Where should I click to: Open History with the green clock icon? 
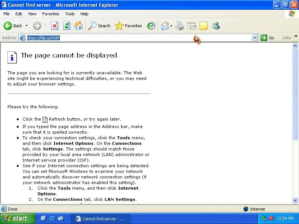pos(151,26)
